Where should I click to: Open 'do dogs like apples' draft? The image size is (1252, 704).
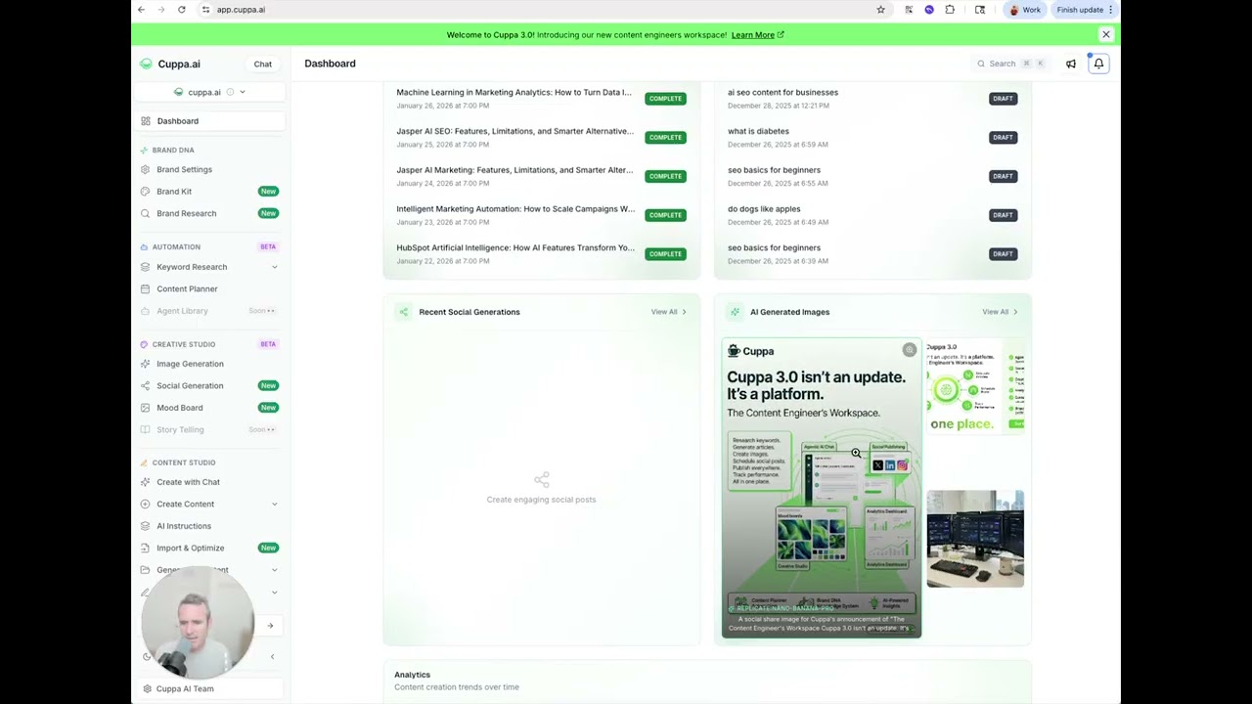point(872,214)
